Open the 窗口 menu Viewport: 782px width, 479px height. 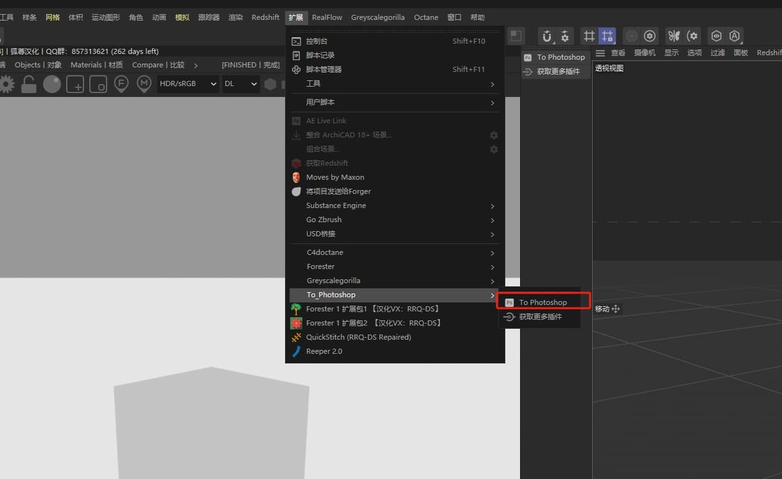click(x=454, y=17)
